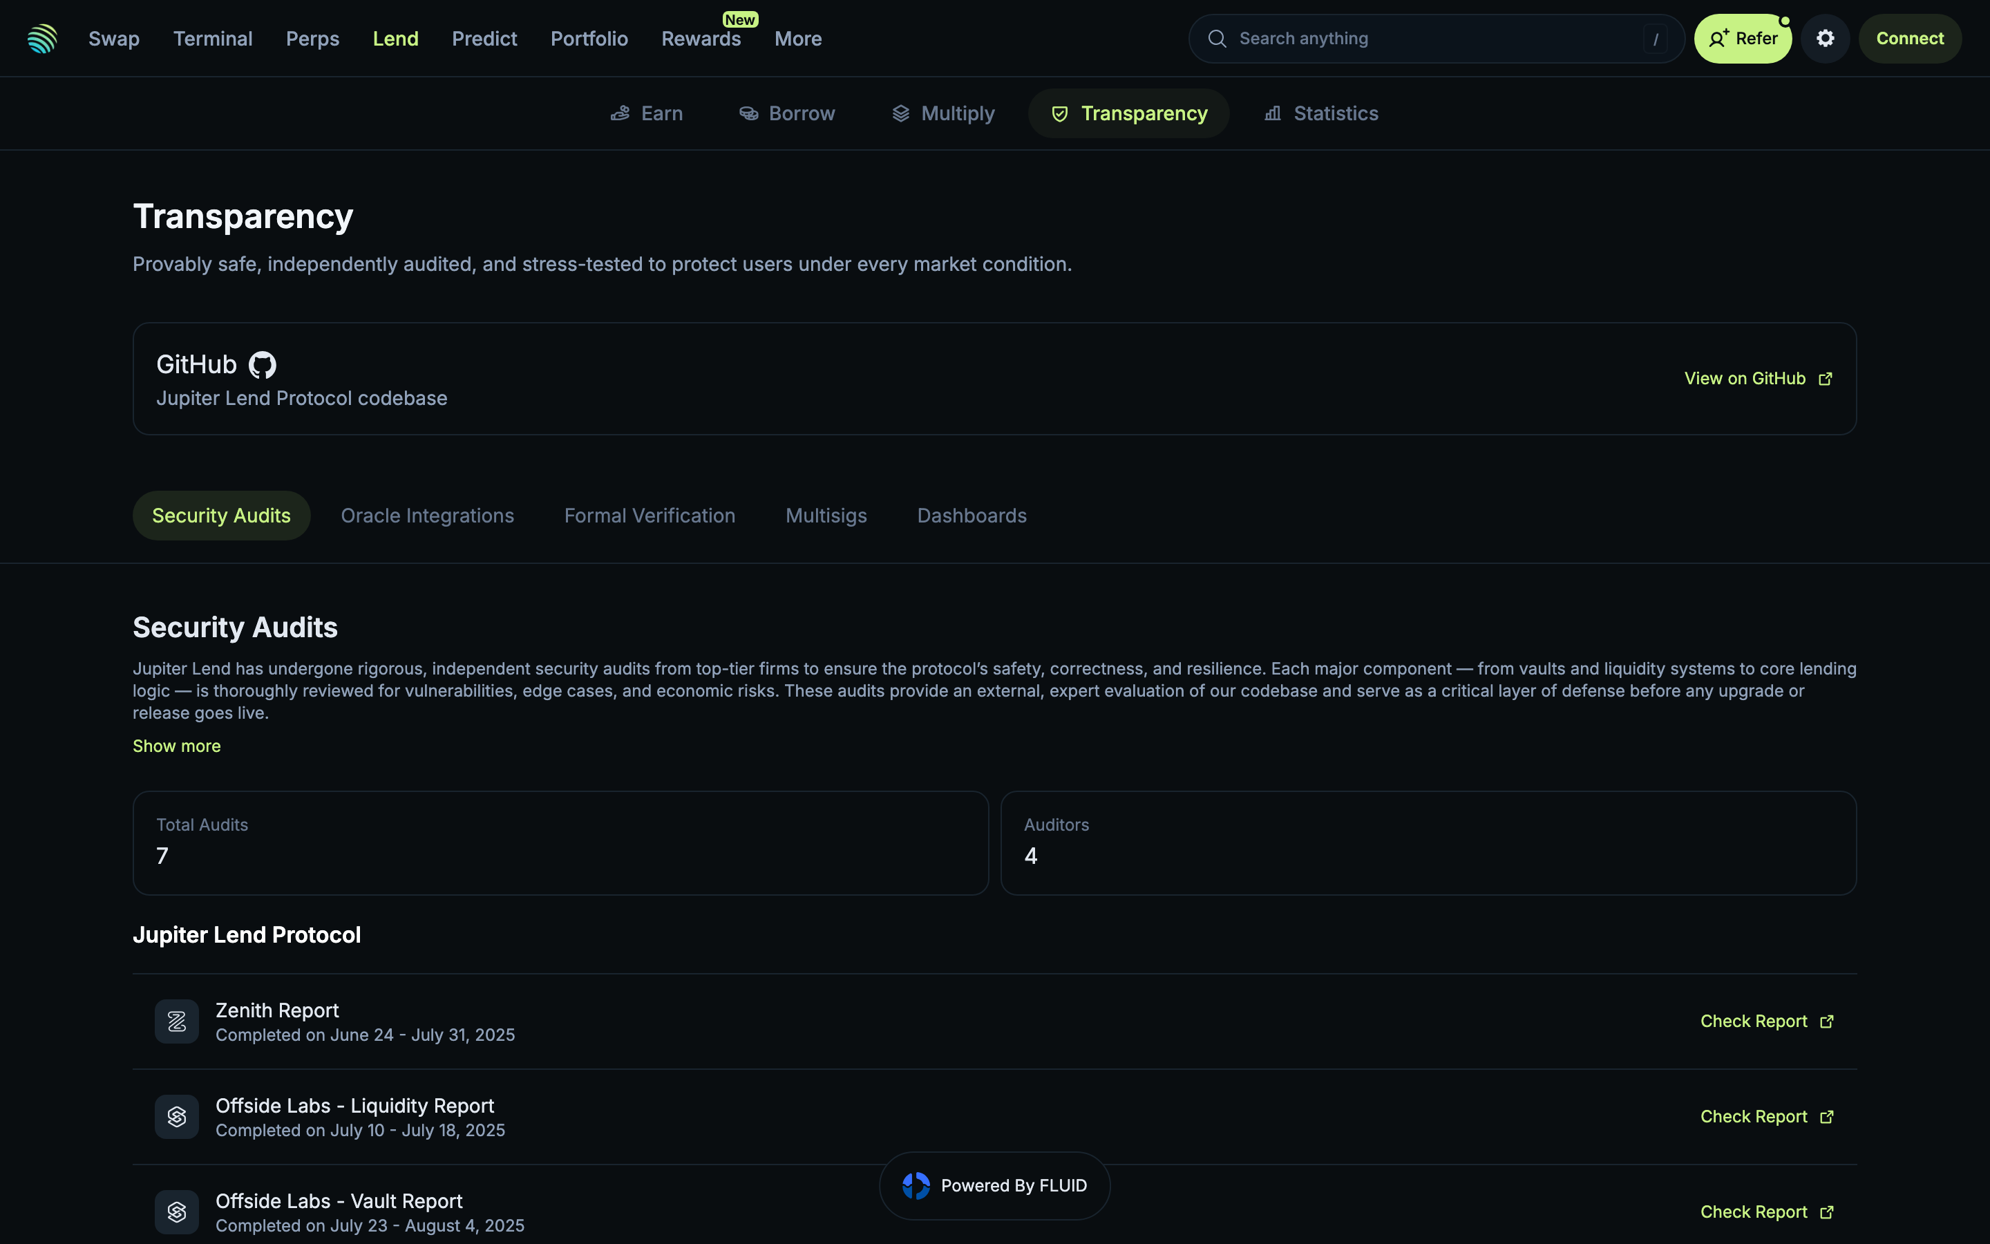This screenshot has height=1244, width=1990.
Task: Click the Statistics bar chart icon
Action: click(x=1271, y=113)
